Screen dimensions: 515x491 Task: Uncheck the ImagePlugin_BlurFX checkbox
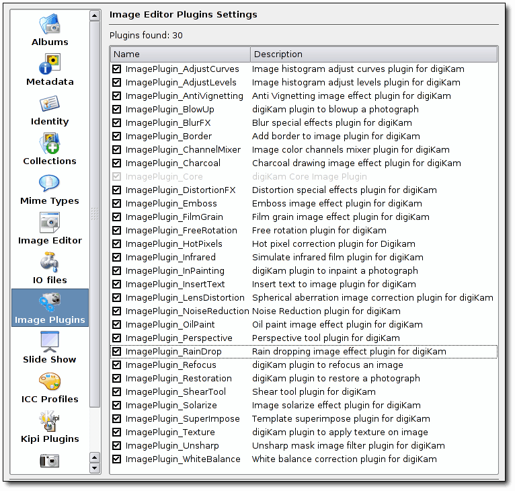pyautogui.click(x=116, y=122)
